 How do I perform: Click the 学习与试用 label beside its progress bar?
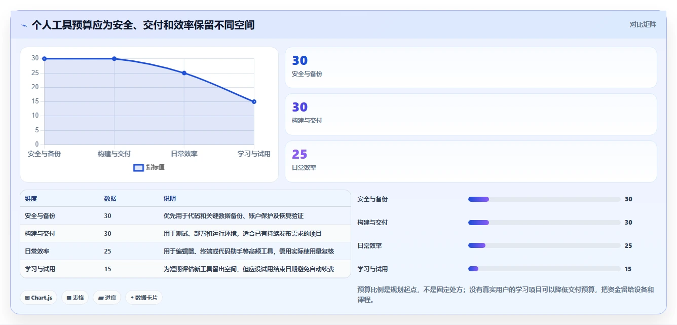372,269
